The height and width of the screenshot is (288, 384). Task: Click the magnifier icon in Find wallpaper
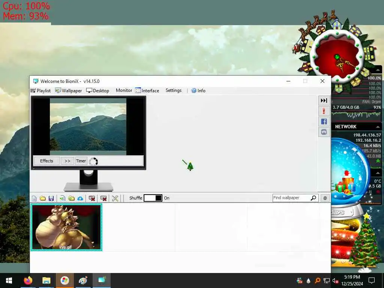point(313,198)
